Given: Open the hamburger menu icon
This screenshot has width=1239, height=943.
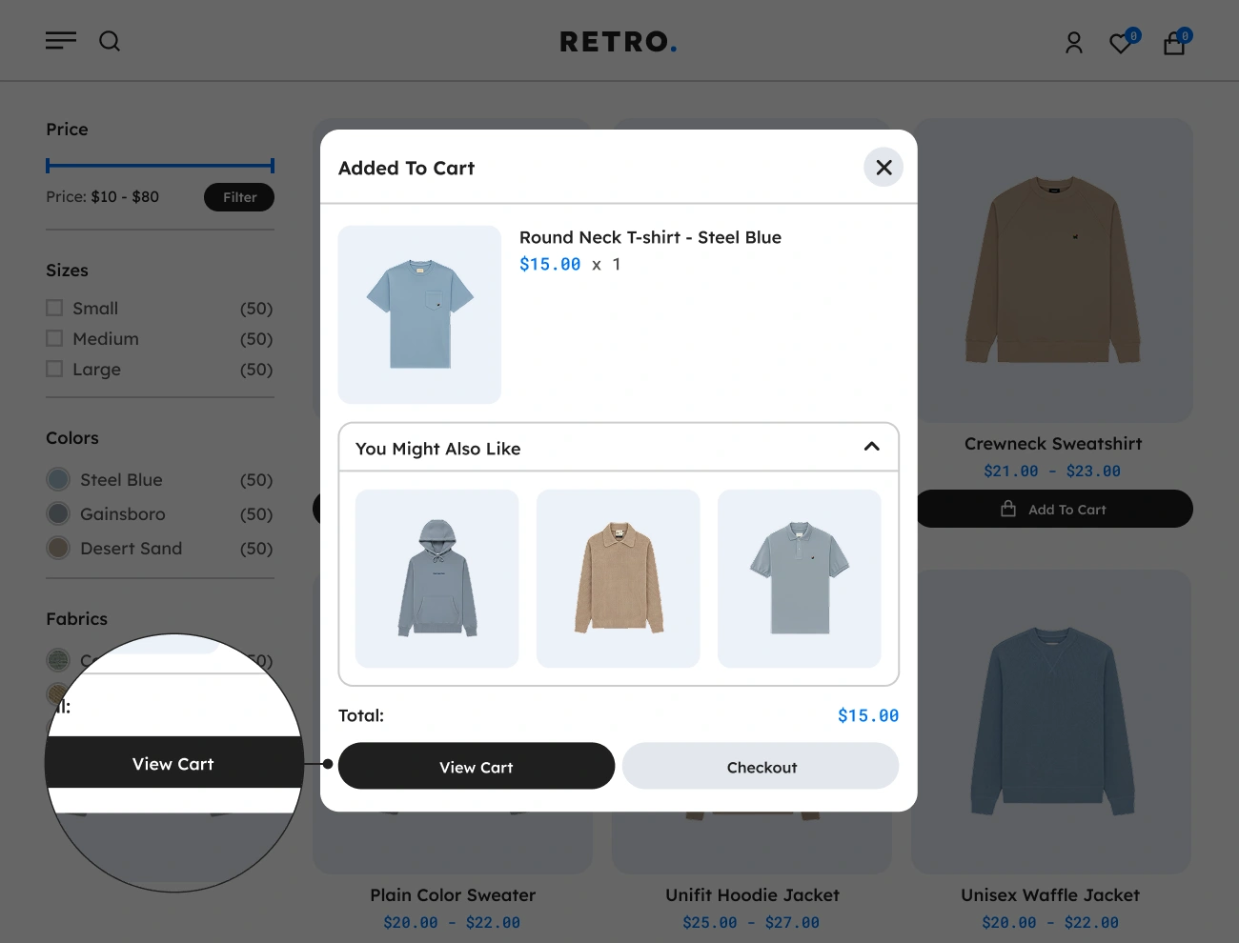Looking at the screenshot, I should pos(61,41).
